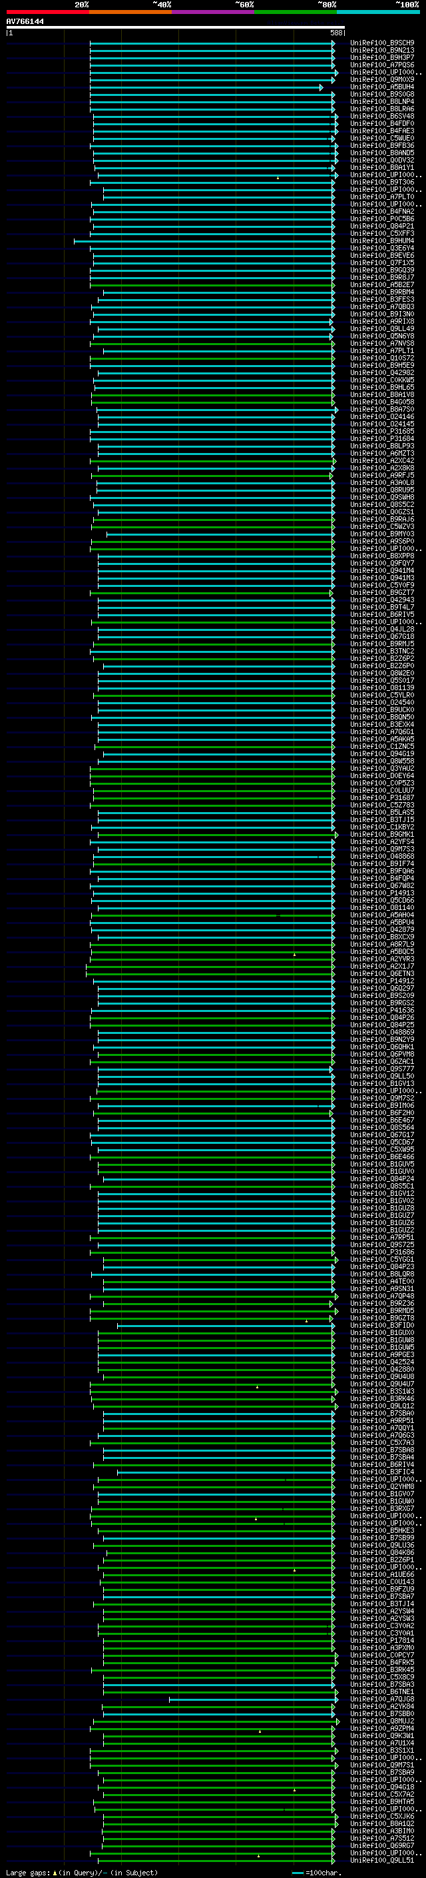Image resolution: width=426 pixels, height=1878 pixels.
Task: Select hit label UniRef100_C5XFF3
Action: tap(382, 233)
